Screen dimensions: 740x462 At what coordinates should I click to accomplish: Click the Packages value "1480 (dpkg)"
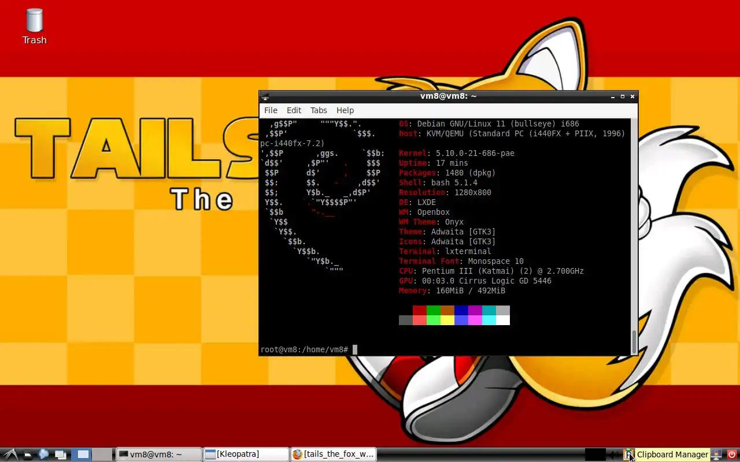[470, 173]
